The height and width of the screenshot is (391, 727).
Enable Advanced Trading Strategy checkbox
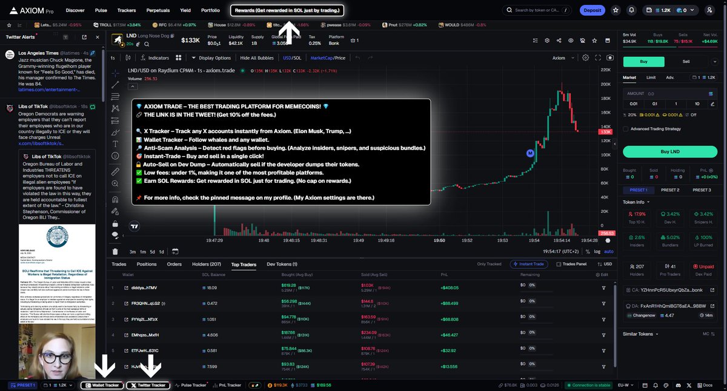[626, 128]
